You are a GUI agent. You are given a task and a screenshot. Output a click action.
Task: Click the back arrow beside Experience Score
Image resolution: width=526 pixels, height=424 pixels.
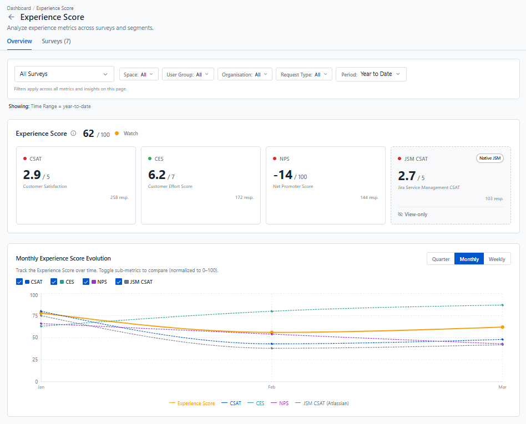click(12, 17)
